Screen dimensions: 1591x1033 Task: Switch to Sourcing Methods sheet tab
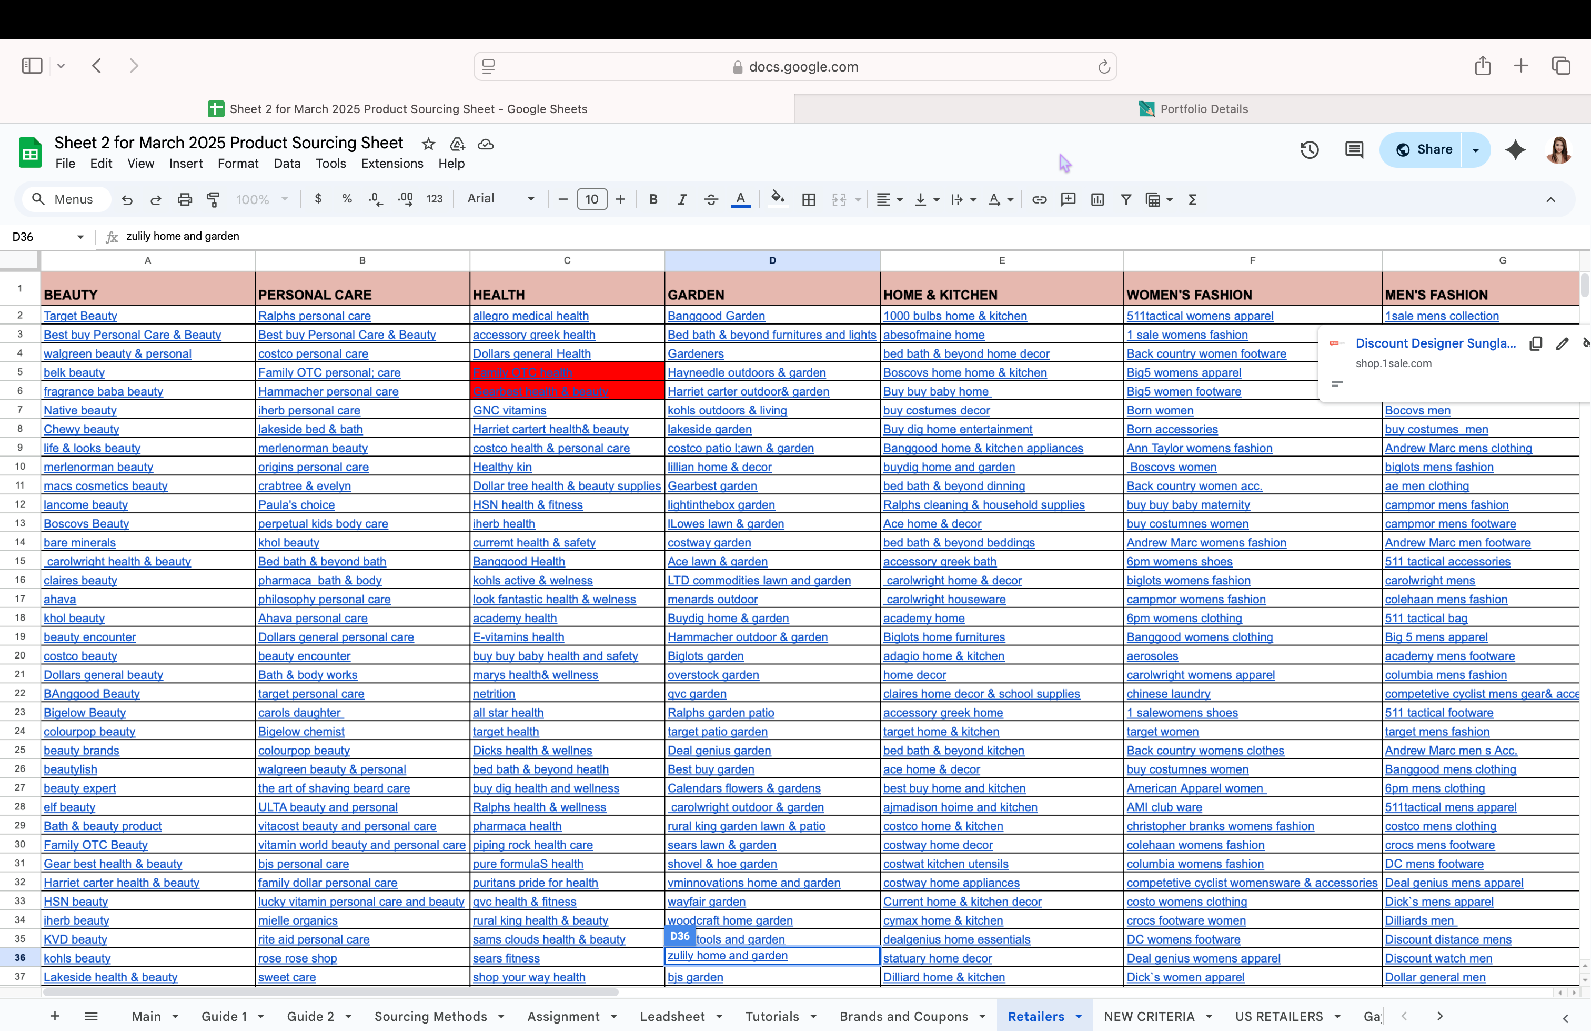click(430, 1016)
